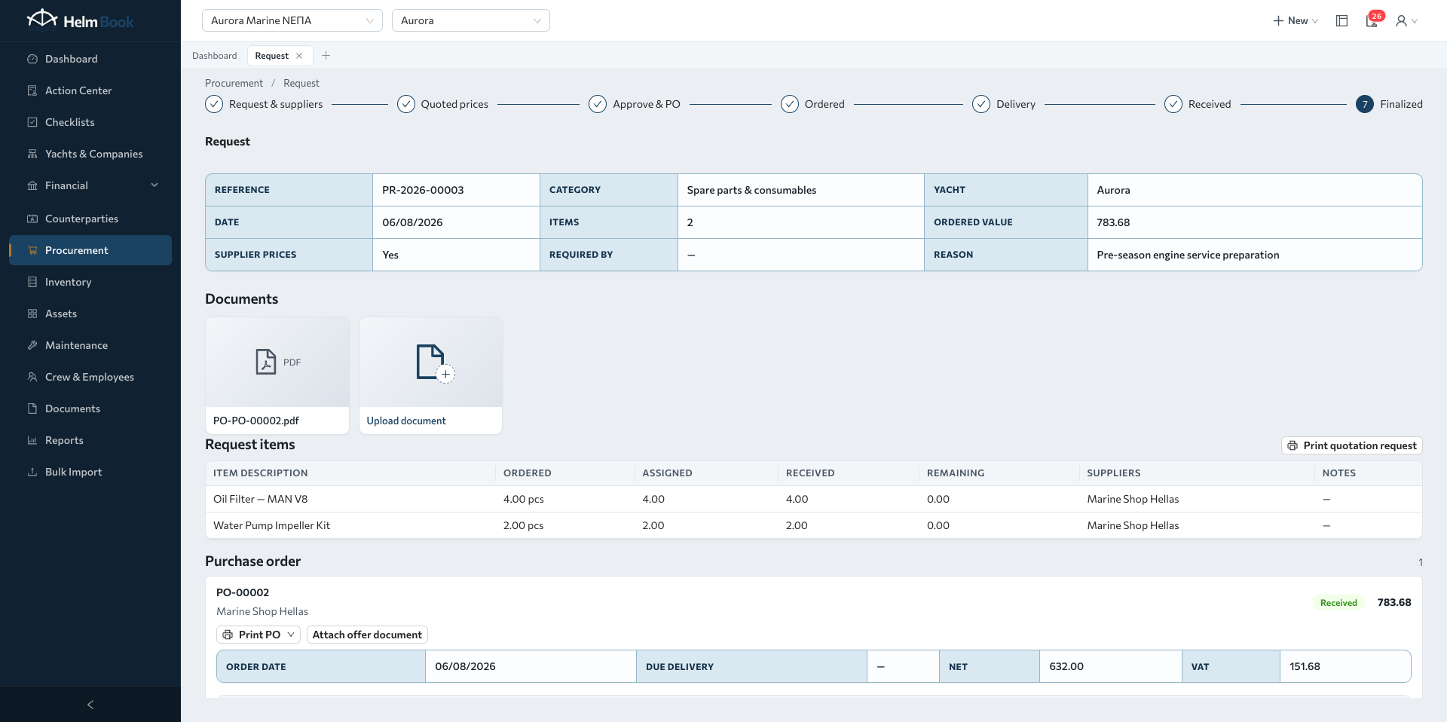The height and width of the screenshot is (722, 1447).
Task: Open Yachts & Companies icon in sidebar
Action: 32,154
